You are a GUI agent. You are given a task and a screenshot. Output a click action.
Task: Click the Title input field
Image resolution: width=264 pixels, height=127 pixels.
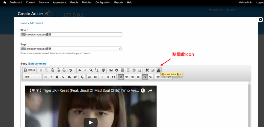(x=71, y=35)
